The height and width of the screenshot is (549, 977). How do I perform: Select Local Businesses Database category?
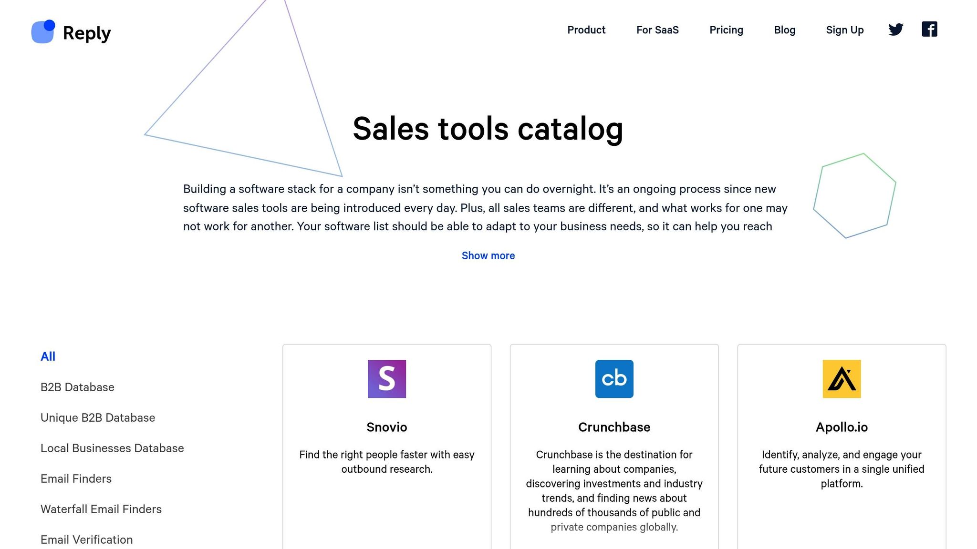[112, 448]
